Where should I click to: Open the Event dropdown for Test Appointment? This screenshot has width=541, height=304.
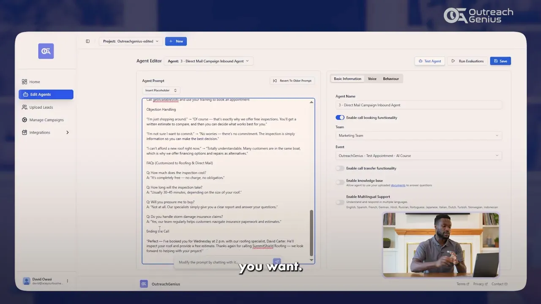click(x=419, y=156)
